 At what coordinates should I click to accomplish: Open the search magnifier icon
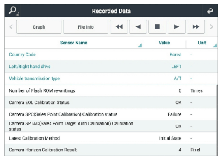(x=13, y=11)
